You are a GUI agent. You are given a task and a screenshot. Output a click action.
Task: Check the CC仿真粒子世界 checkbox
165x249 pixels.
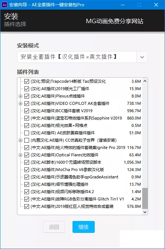pos(27,140)
